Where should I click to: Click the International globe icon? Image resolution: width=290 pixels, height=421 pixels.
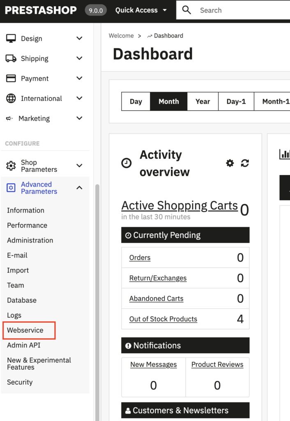click(11, 99)
